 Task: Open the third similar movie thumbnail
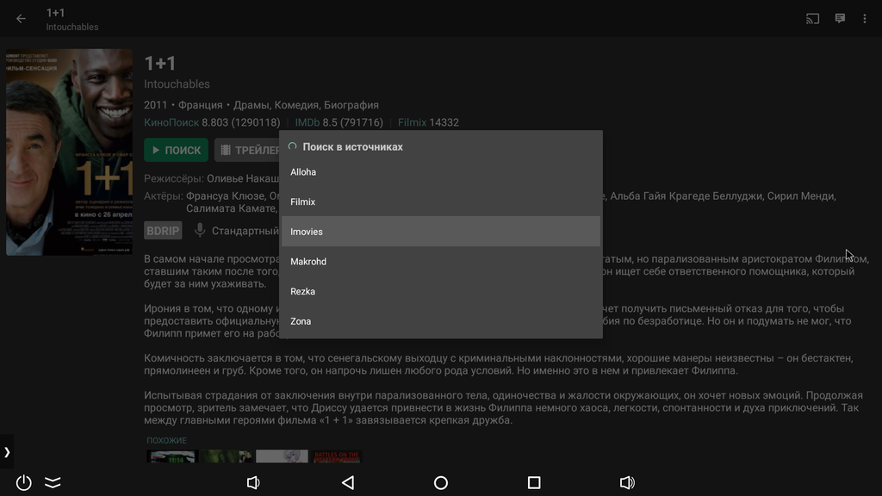pos(282,456)
